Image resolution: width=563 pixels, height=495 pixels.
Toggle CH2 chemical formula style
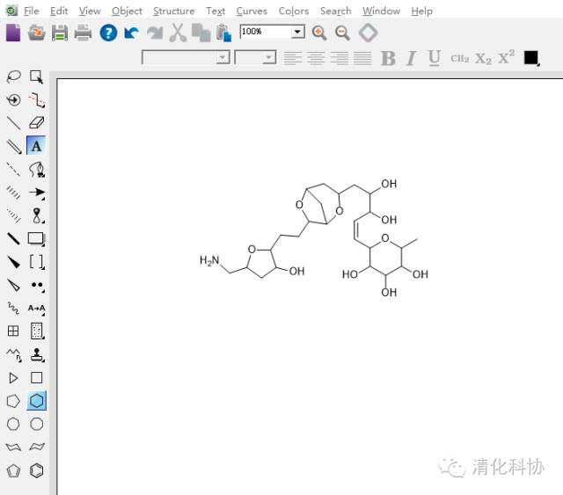459,58
